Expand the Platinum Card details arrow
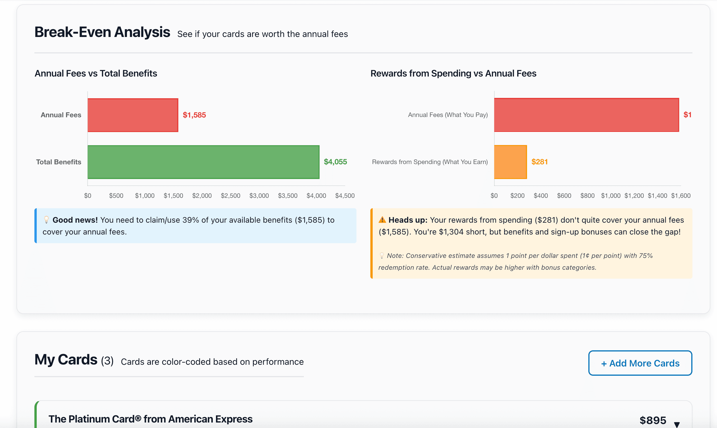717x428 pixels. point(677,424)
